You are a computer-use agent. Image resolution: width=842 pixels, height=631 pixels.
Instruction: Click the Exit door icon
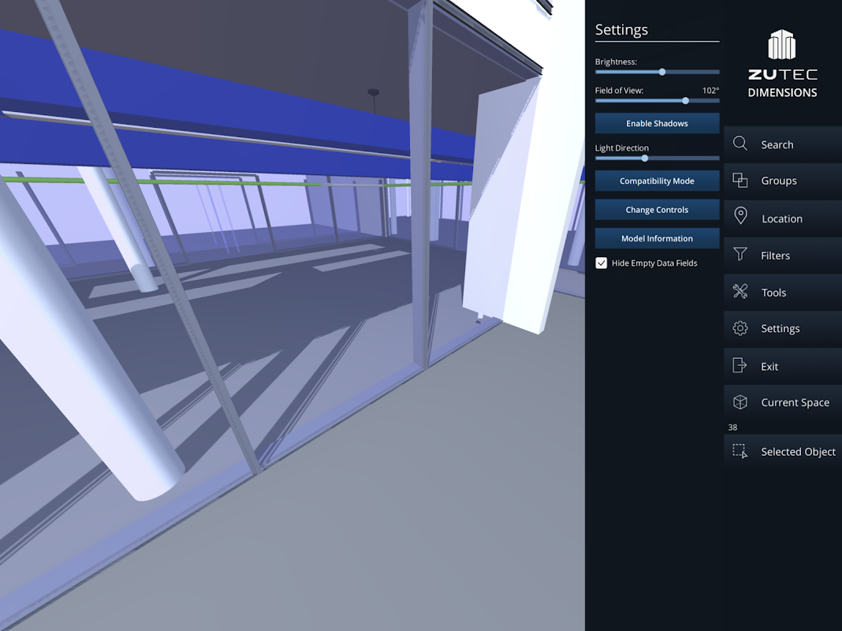pos(740,365)
